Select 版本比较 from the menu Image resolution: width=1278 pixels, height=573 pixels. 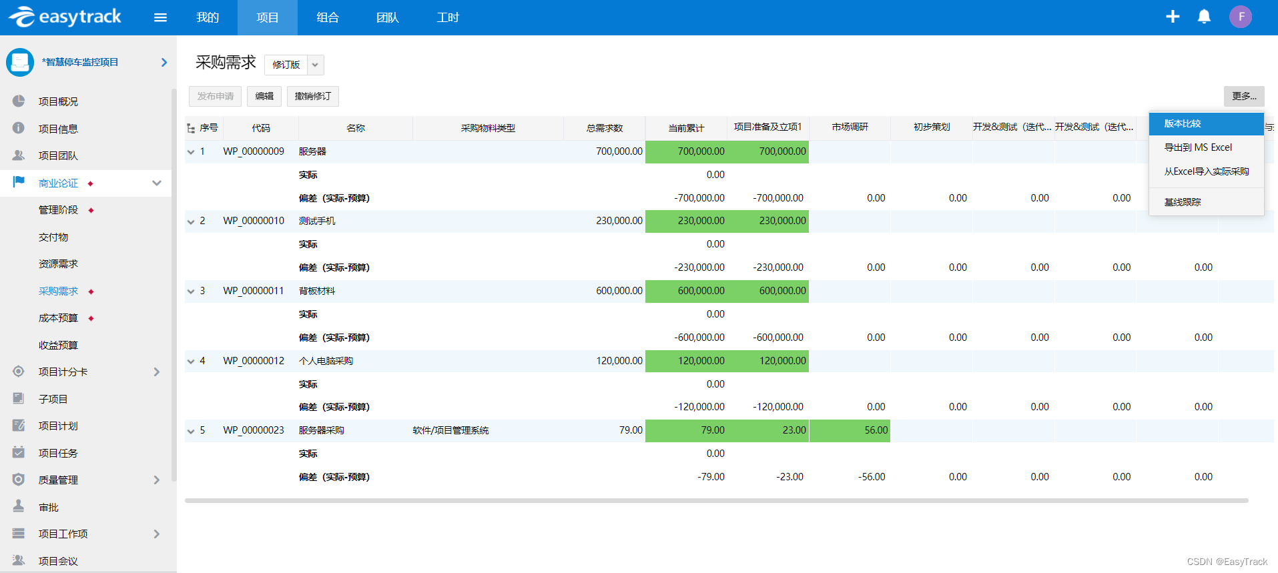pyautogui.click(x=1182, y=123)
